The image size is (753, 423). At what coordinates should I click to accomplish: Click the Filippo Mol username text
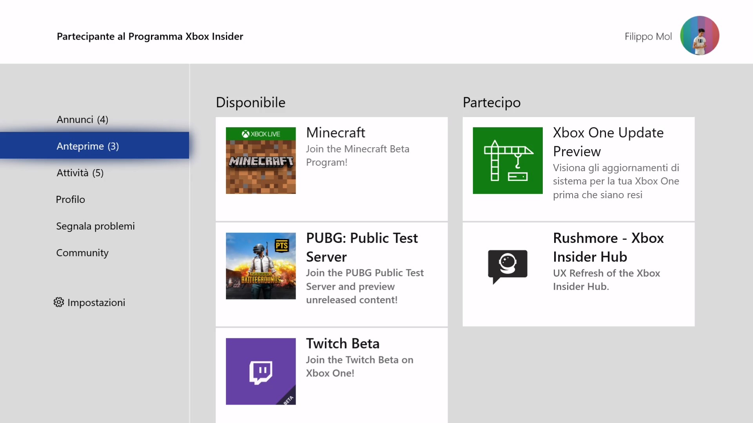[x=648, y=36]
